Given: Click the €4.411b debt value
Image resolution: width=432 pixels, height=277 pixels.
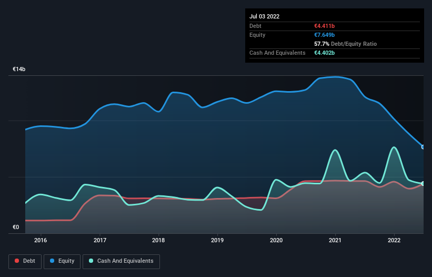Looking at the screenshot, I should coord(324,26).
